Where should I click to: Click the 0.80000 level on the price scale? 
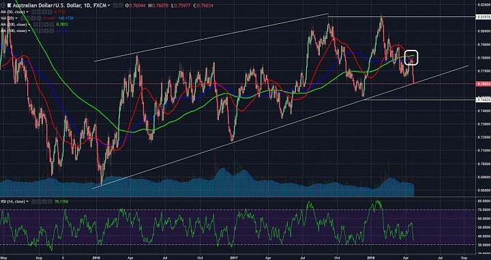point(483,31)
